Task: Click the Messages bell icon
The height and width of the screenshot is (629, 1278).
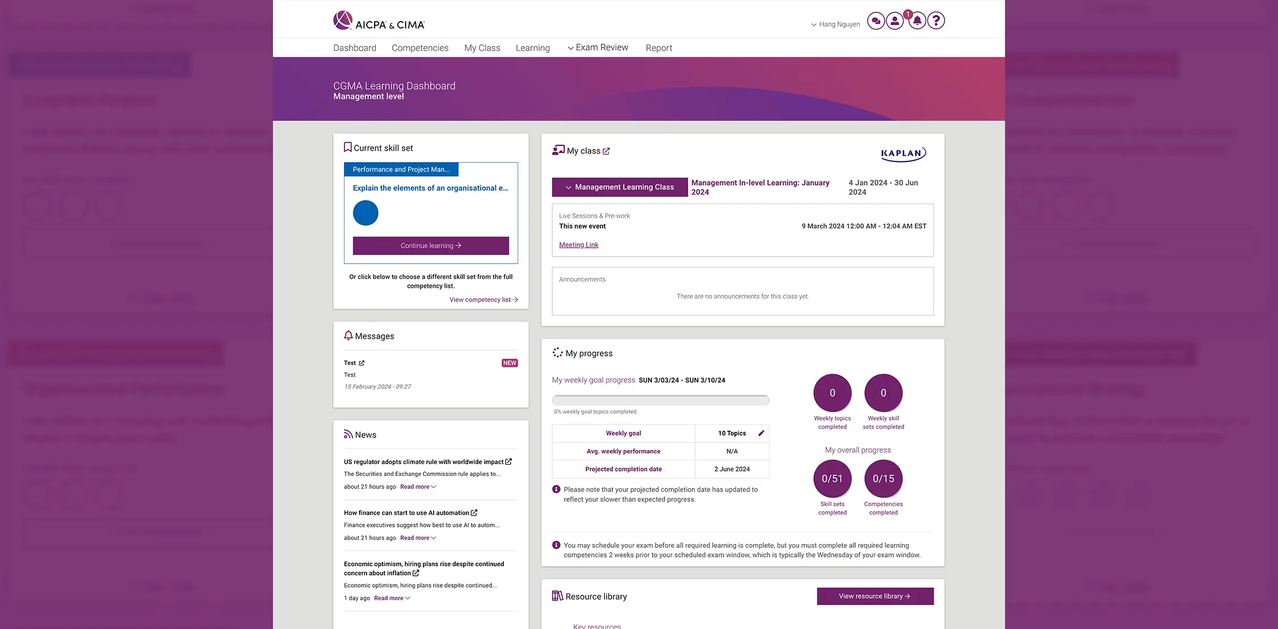Action: coord(348,335)
